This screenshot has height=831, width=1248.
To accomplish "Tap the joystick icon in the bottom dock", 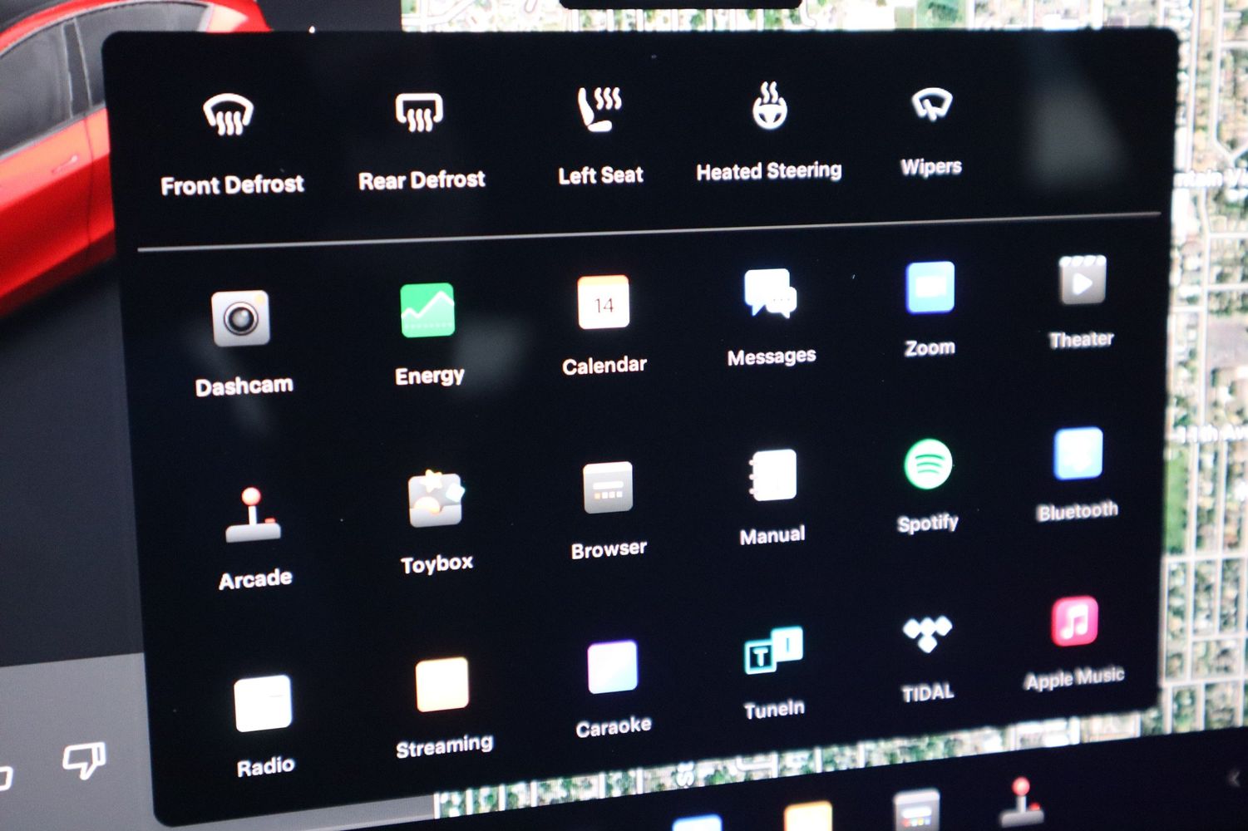I will click(x=1023, y=803).
